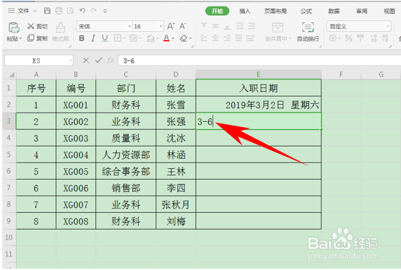Click the red font color A button
The width and height of the screenshot is (401, 270).
click(x=166, y=38)
